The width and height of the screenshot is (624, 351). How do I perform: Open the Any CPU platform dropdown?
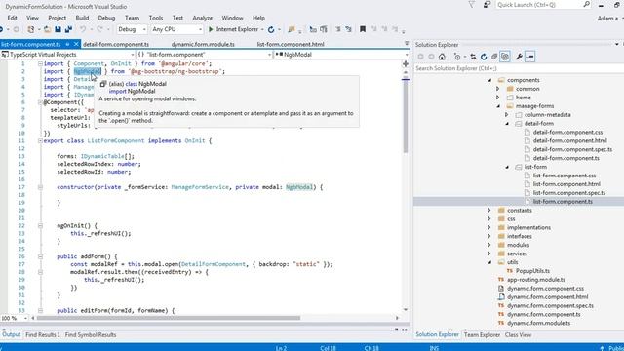click(x=177, y=29)
